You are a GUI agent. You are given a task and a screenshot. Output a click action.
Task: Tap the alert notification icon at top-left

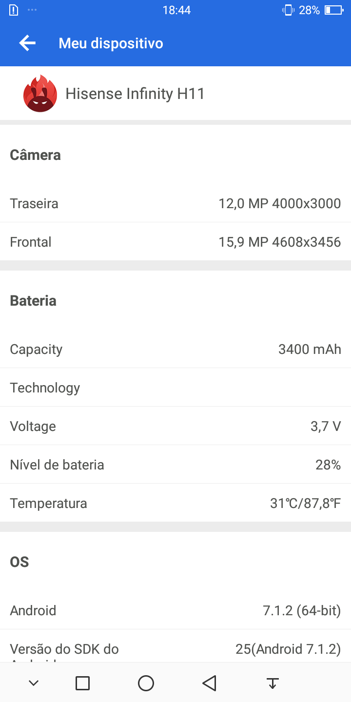tap(14, 10)
